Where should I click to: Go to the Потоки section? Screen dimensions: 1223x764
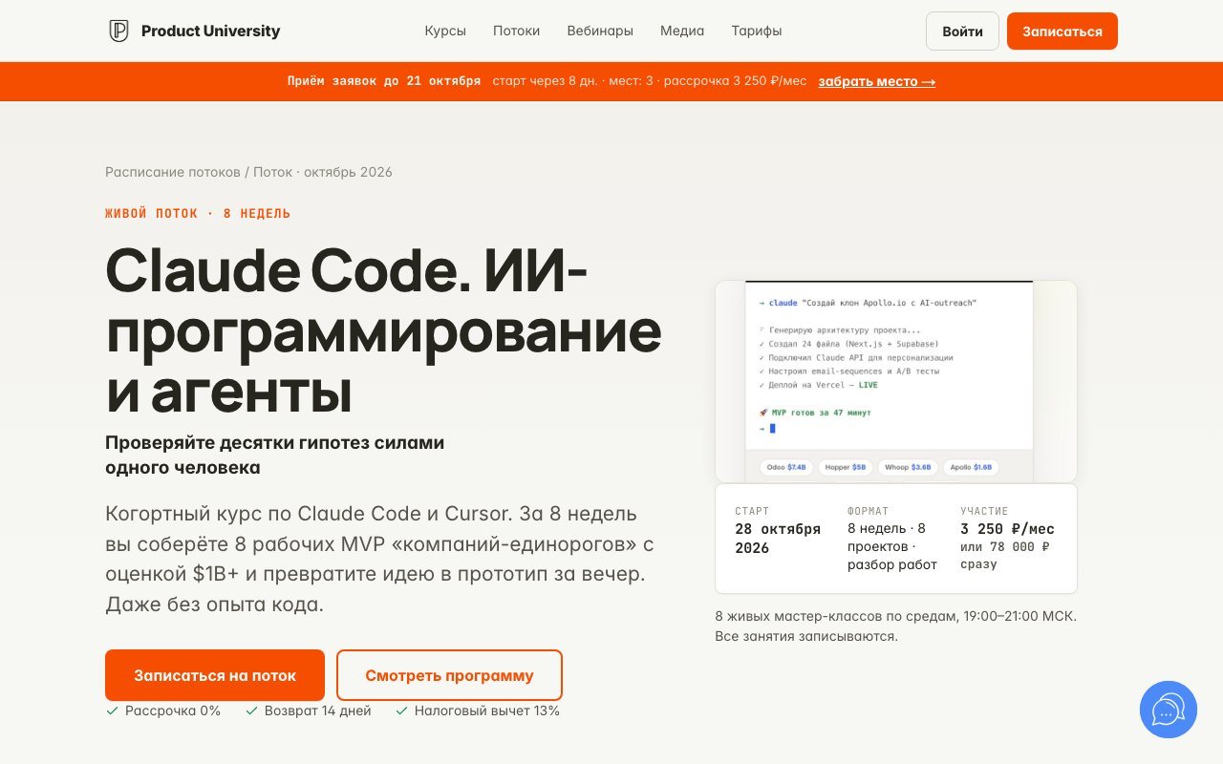pyautogui.click(x=517, y=31)
